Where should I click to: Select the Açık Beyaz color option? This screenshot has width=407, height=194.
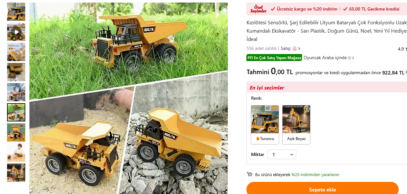(296, 125)
